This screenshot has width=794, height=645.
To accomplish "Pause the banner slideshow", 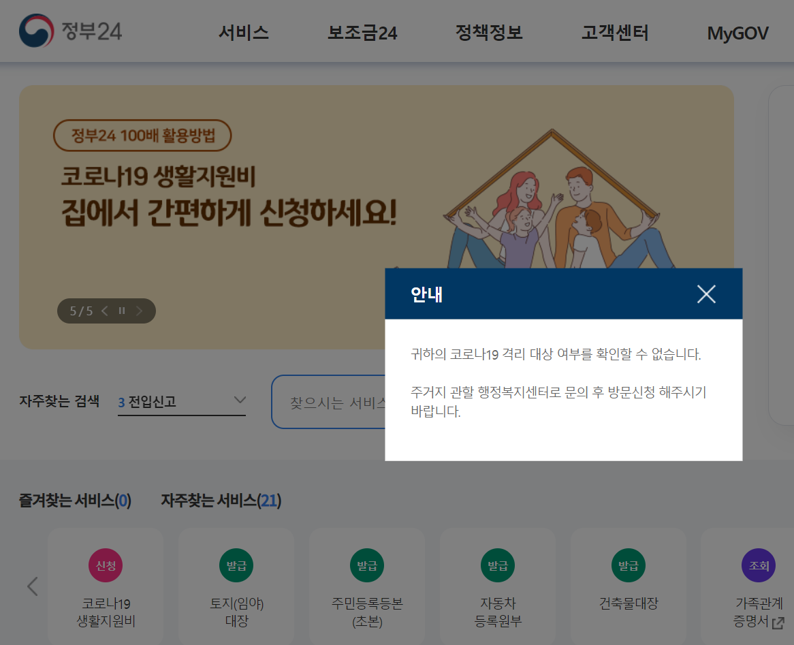I will (122, 311).
